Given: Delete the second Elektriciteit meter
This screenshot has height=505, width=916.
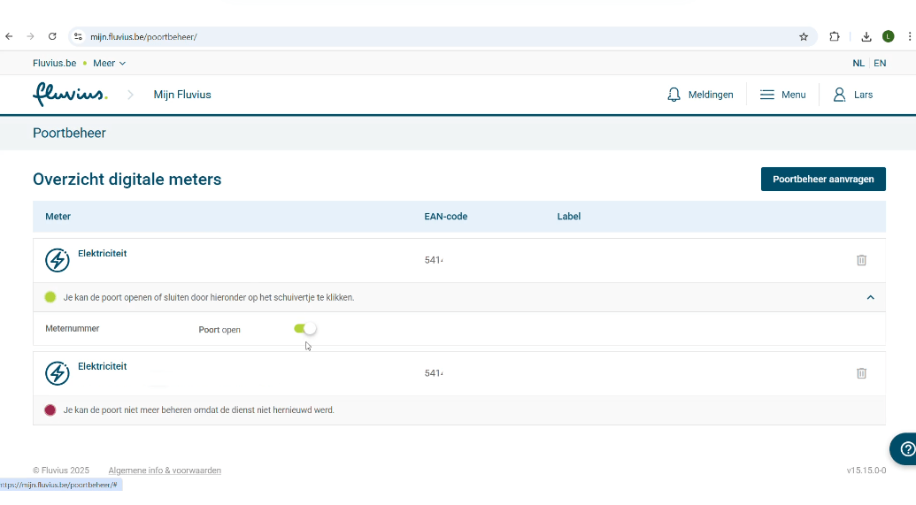Looking at the screenshot, I should pyautogui.click(x=861, y=373).
